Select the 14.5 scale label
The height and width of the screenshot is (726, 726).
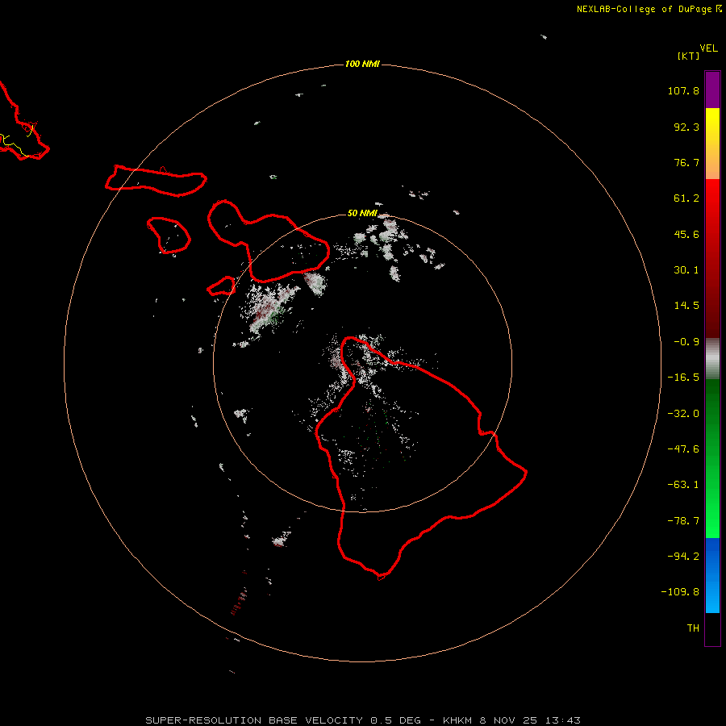click(x=686, y=306)
